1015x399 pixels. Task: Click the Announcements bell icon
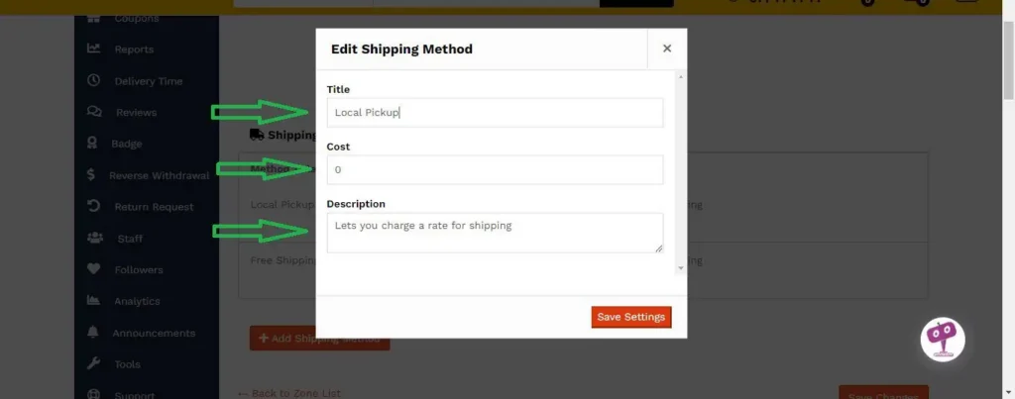(93, 333)
